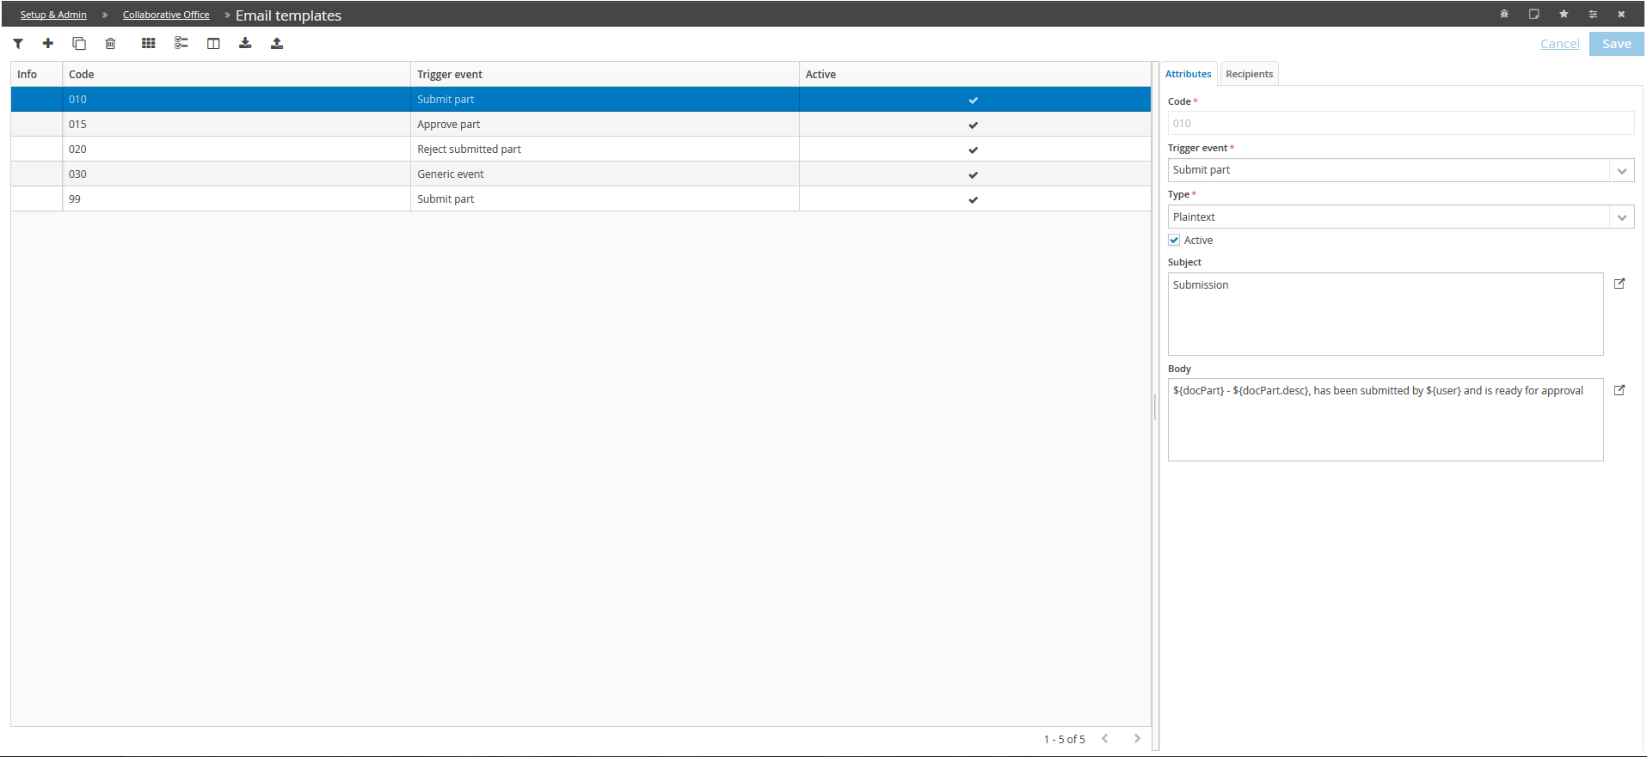Select the row with code 030
The width and height of the screenshot is (1647, 757).
coord(581,174)
